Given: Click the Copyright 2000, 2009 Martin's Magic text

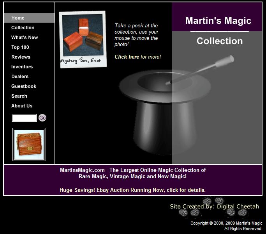Looking at the screenshot, I should [226, 223].
